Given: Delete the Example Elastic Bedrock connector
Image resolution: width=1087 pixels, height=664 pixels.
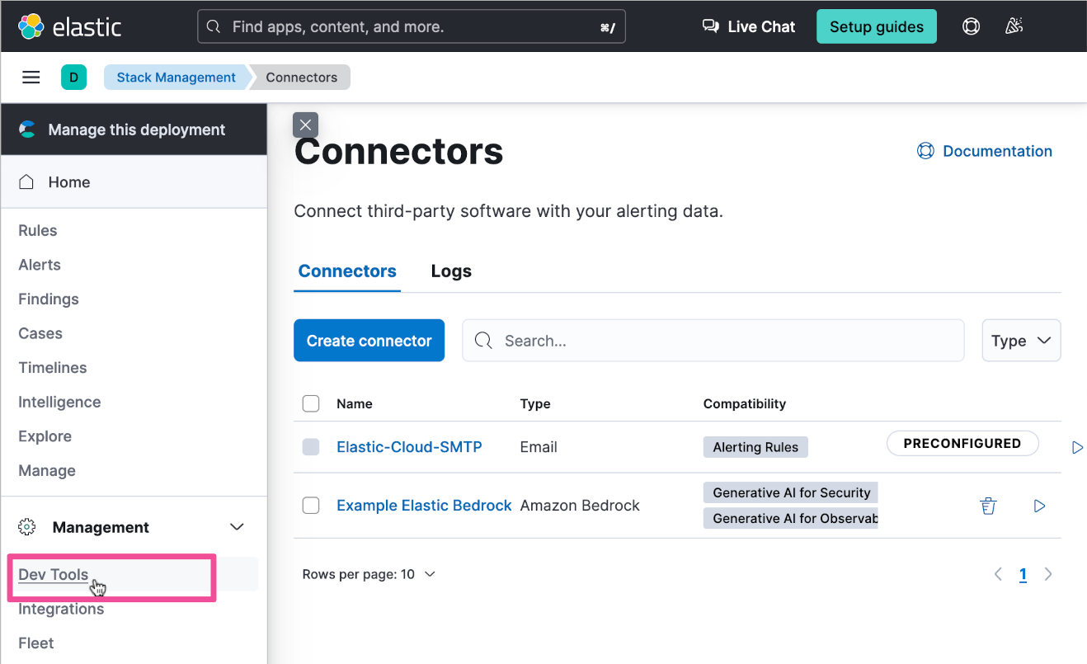Looking at the screenshot, I should click(988, 506).
